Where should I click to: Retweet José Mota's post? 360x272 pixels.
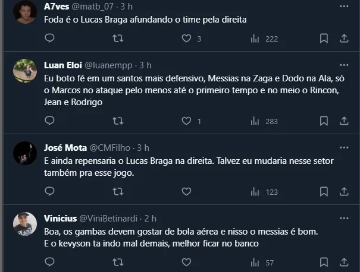[x=118, y=192]
